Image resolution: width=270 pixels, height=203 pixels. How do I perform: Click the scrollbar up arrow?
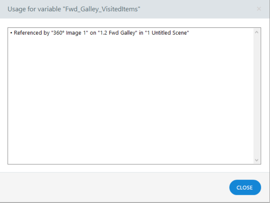coord(256,32)
